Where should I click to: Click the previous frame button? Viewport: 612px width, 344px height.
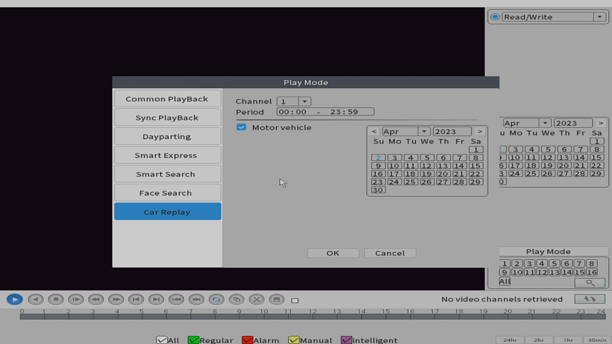[x=136, y=299]
